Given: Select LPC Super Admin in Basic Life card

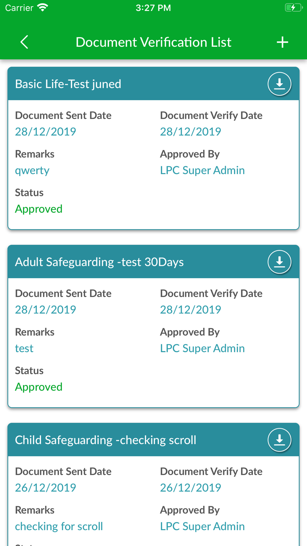Looking at the screenshot, I should tap(202, 170).
